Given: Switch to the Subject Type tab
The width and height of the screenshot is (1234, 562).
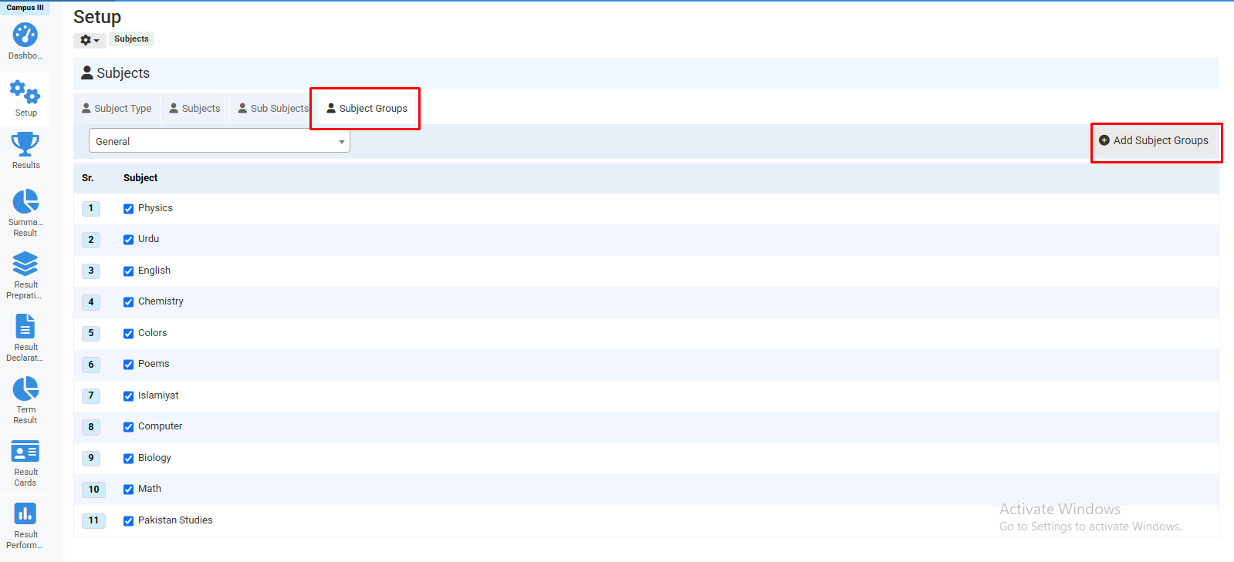Looking at the screenshot, I should click(117, 109).
